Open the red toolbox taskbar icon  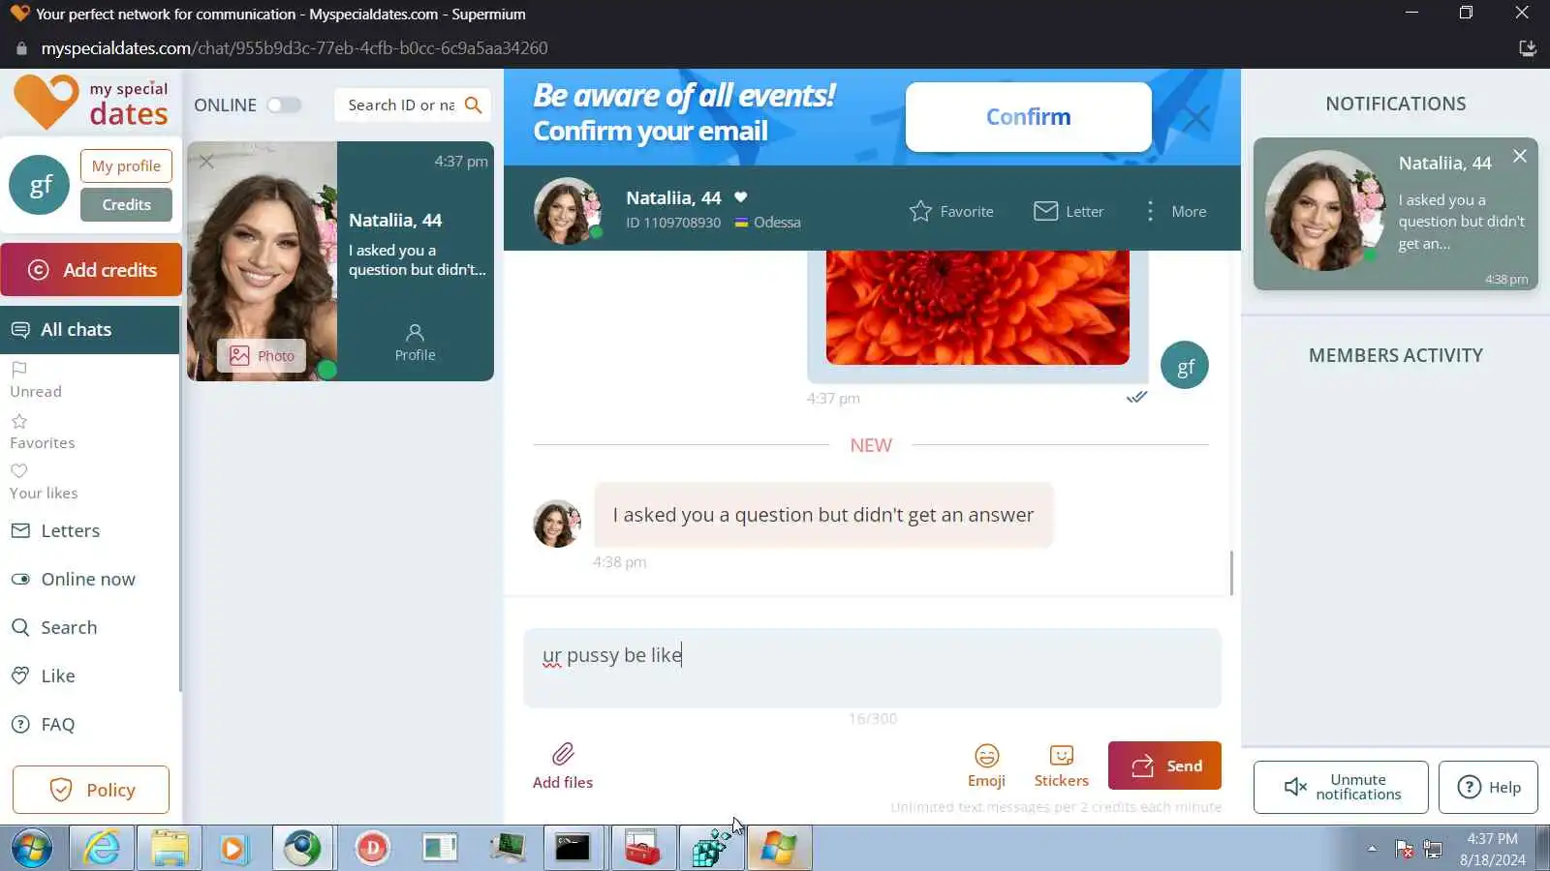(642, 849)
